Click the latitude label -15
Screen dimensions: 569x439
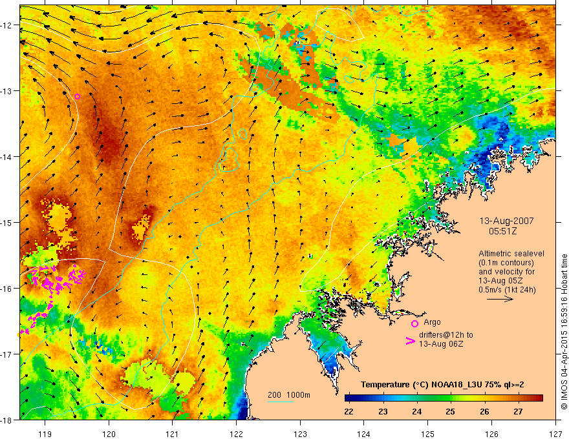[6, 222]
